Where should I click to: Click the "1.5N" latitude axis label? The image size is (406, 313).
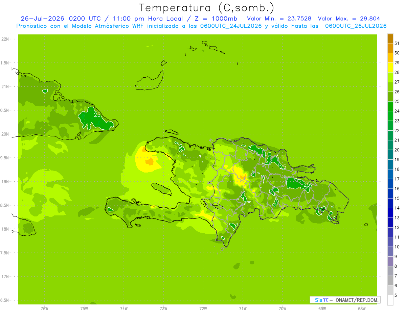tap(5, 63)
